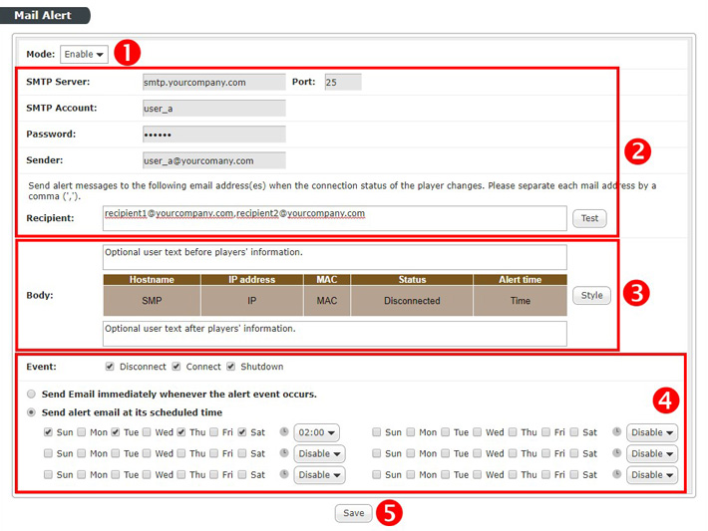Check Sun in right first schedule row
The image size is (708, 531).
tap(376, 432)
